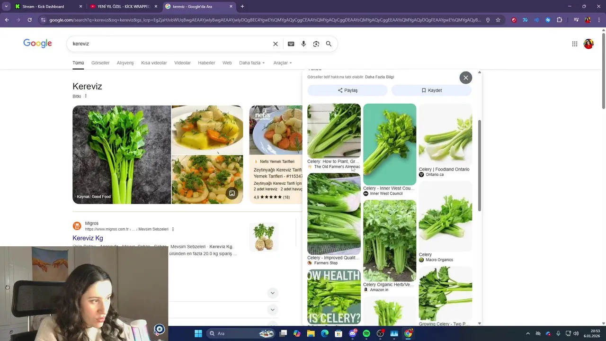Image resolution: width=606 pixels, height=341 pixels.
Task: Open the location permission icon in the address bar
Action: coord(488,20)
